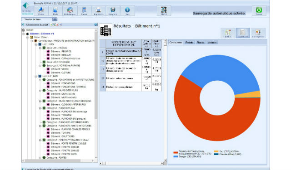Viewport: 291px width, 170px height.
Task: Collapse the Sous-Lot 3 VOIRIES et PARKING node
Action: coord(40,66)
